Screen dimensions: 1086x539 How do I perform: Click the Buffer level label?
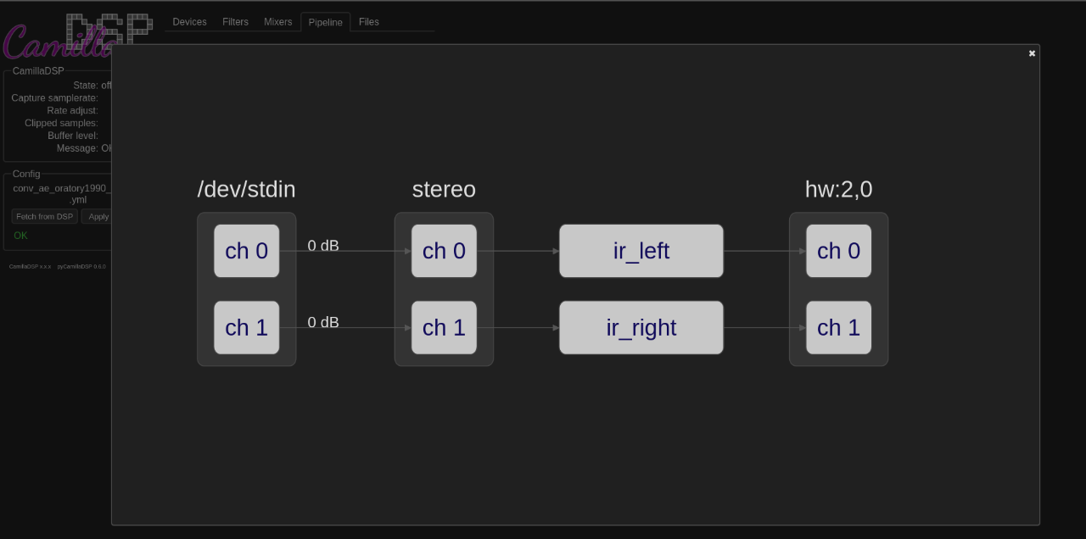pyautogui.click(x=73, y=136)
